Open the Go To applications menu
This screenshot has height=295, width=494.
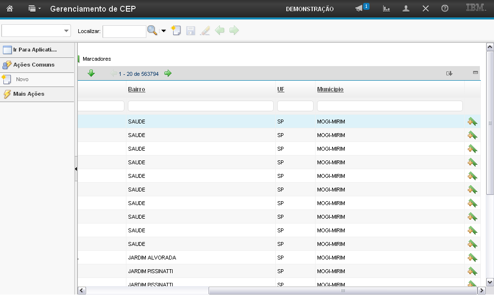tap(34, 9)
